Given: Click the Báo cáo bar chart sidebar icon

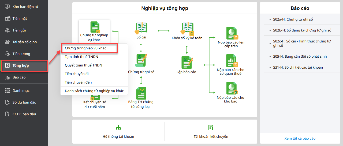Looking at the screenshot, I should click(8, 77).
